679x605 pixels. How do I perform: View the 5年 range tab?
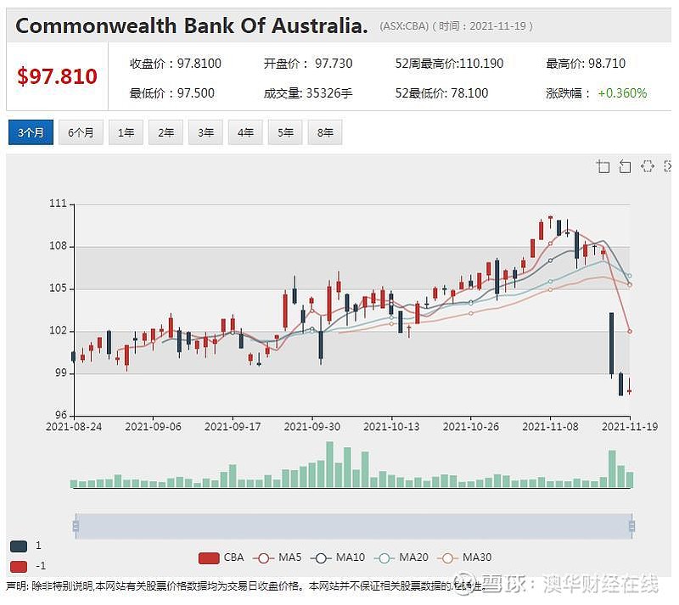[285, 132]
